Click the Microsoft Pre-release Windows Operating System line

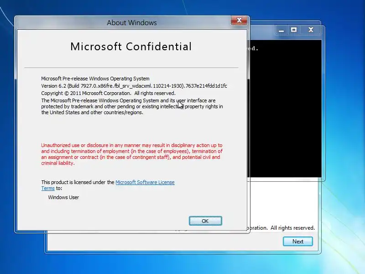95,79
